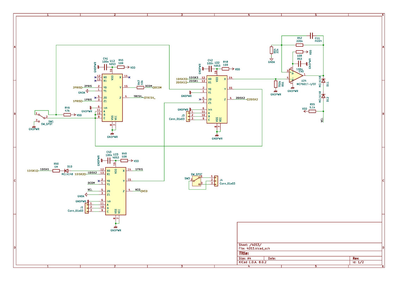Image resolution: width=398 pixels, height=281 pixels.
Task: Click the GNDA symbol under R54
Action: (271, 60)
